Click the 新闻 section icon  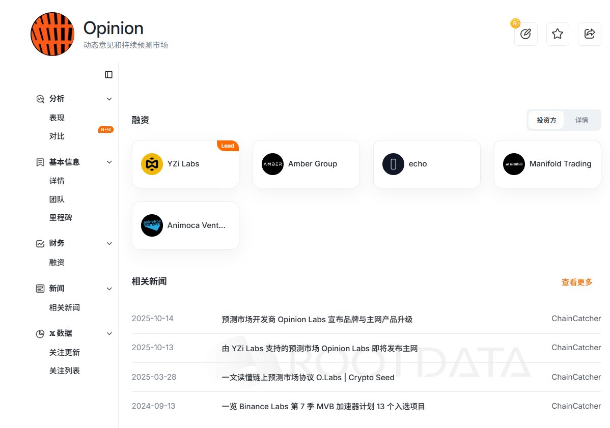[x=40, y=289]
